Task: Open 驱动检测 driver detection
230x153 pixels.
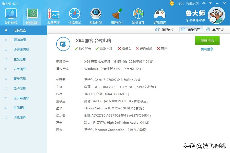Action: 96,15
